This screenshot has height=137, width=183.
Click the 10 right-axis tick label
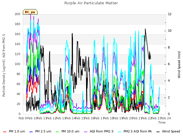170,31
